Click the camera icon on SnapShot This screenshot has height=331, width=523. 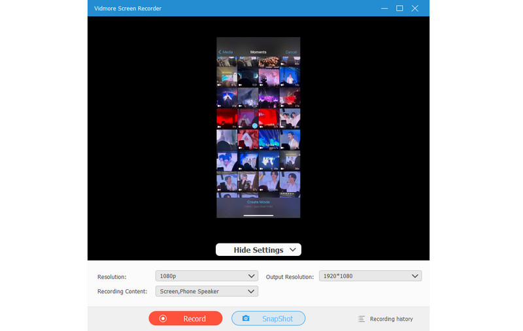click(246, 319)
